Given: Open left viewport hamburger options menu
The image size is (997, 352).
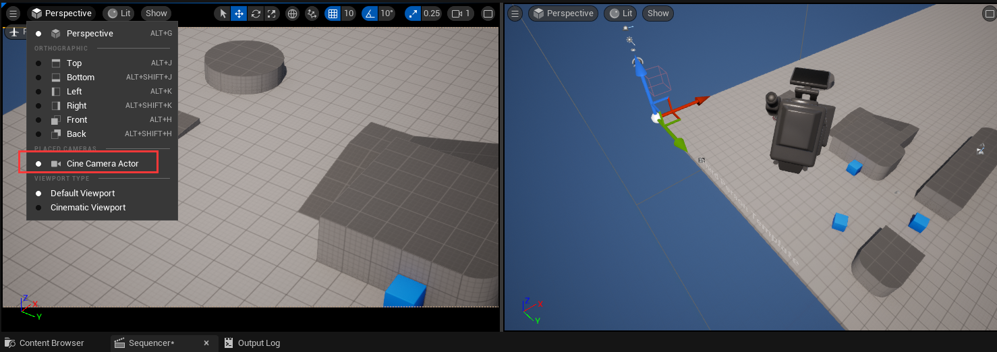Looking at the screenshot, I should [13, 13].
